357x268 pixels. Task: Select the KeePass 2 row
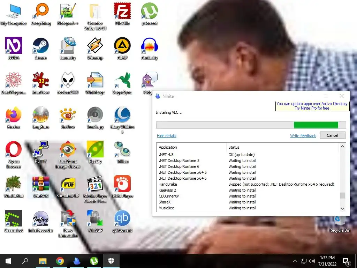(x=248, y=190)
